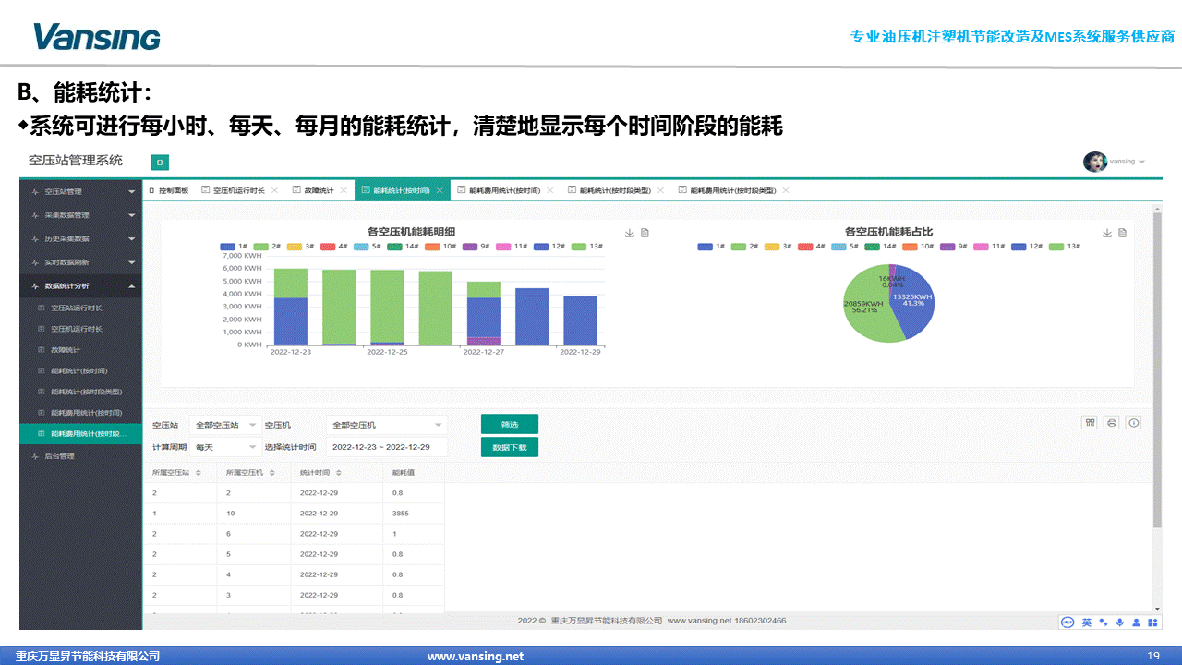
Task: Open the table column filter grid icon
Action: coord(1091,423)
